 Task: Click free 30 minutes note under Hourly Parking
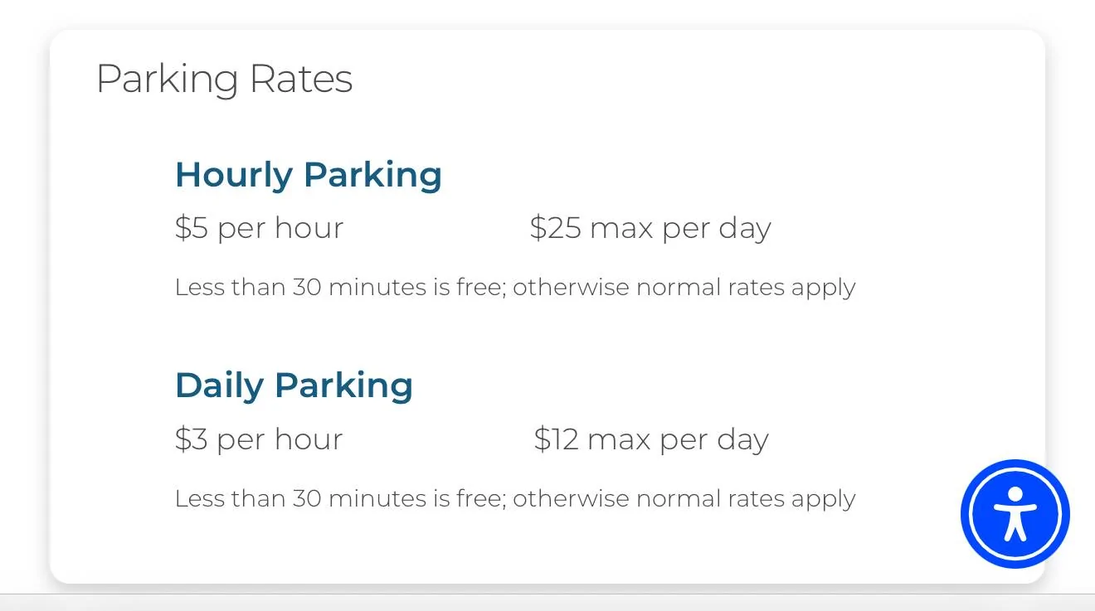(x=515, y=288)
